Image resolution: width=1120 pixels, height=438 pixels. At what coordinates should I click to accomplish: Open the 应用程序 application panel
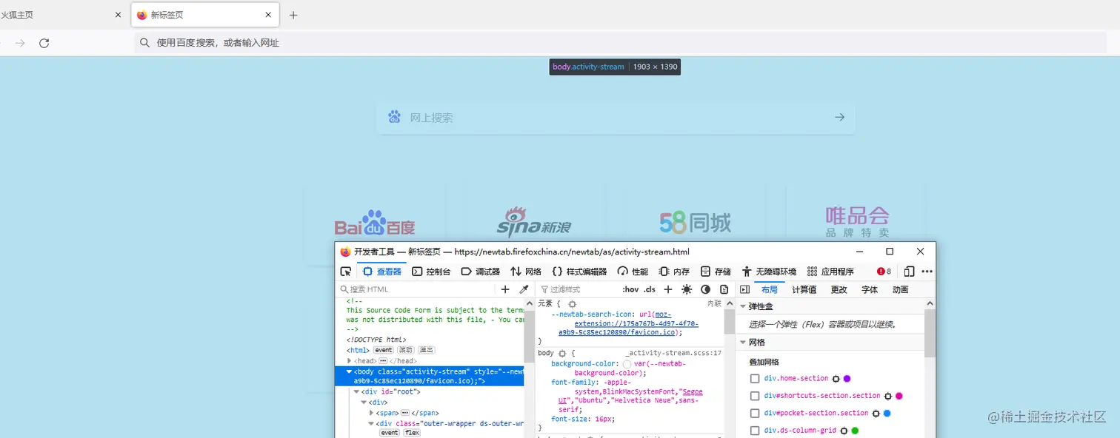830,272
